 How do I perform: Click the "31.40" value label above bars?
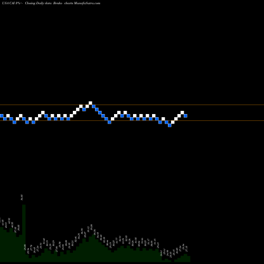(44, 241)
